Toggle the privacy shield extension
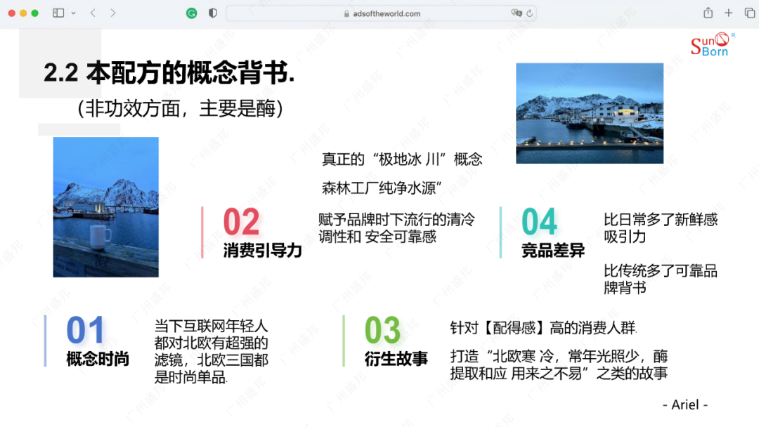759x427 pixels. 212,13
